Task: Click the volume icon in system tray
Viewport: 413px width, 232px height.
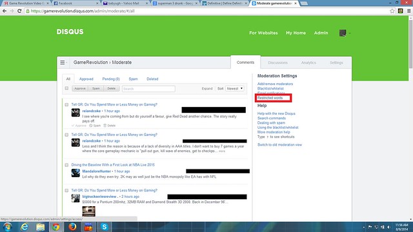Action: click(x=388, y=227)
